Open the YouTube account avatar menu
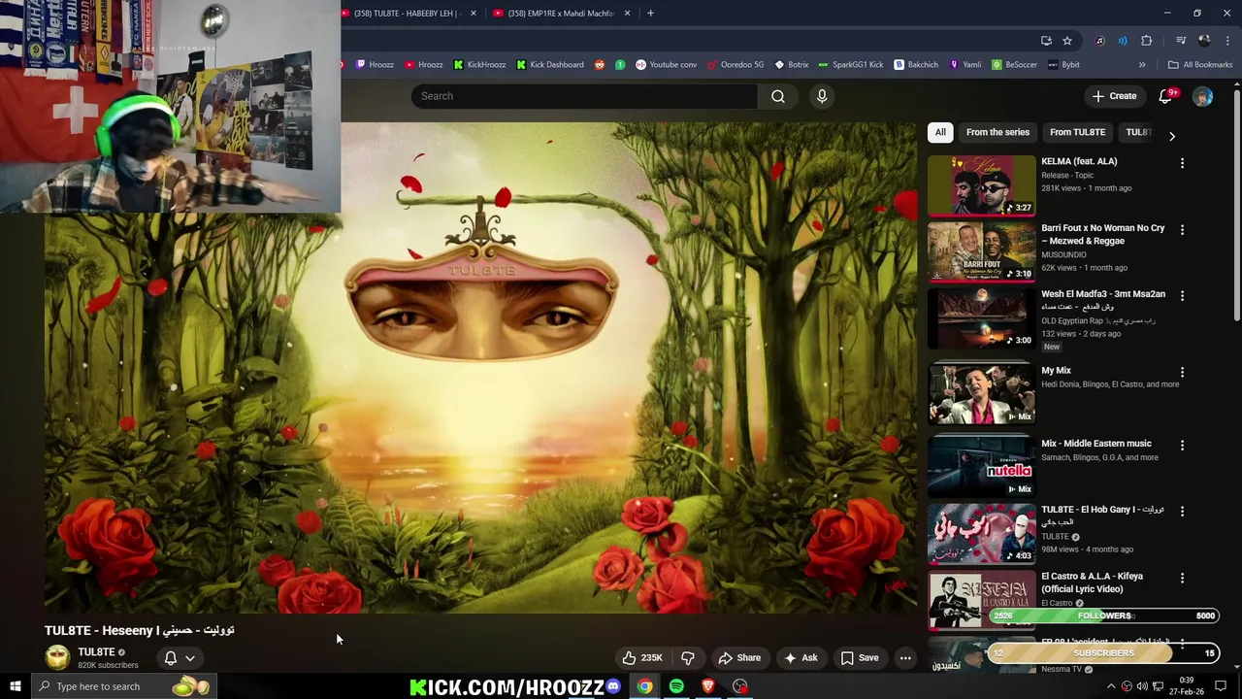 coord(1202,96)
